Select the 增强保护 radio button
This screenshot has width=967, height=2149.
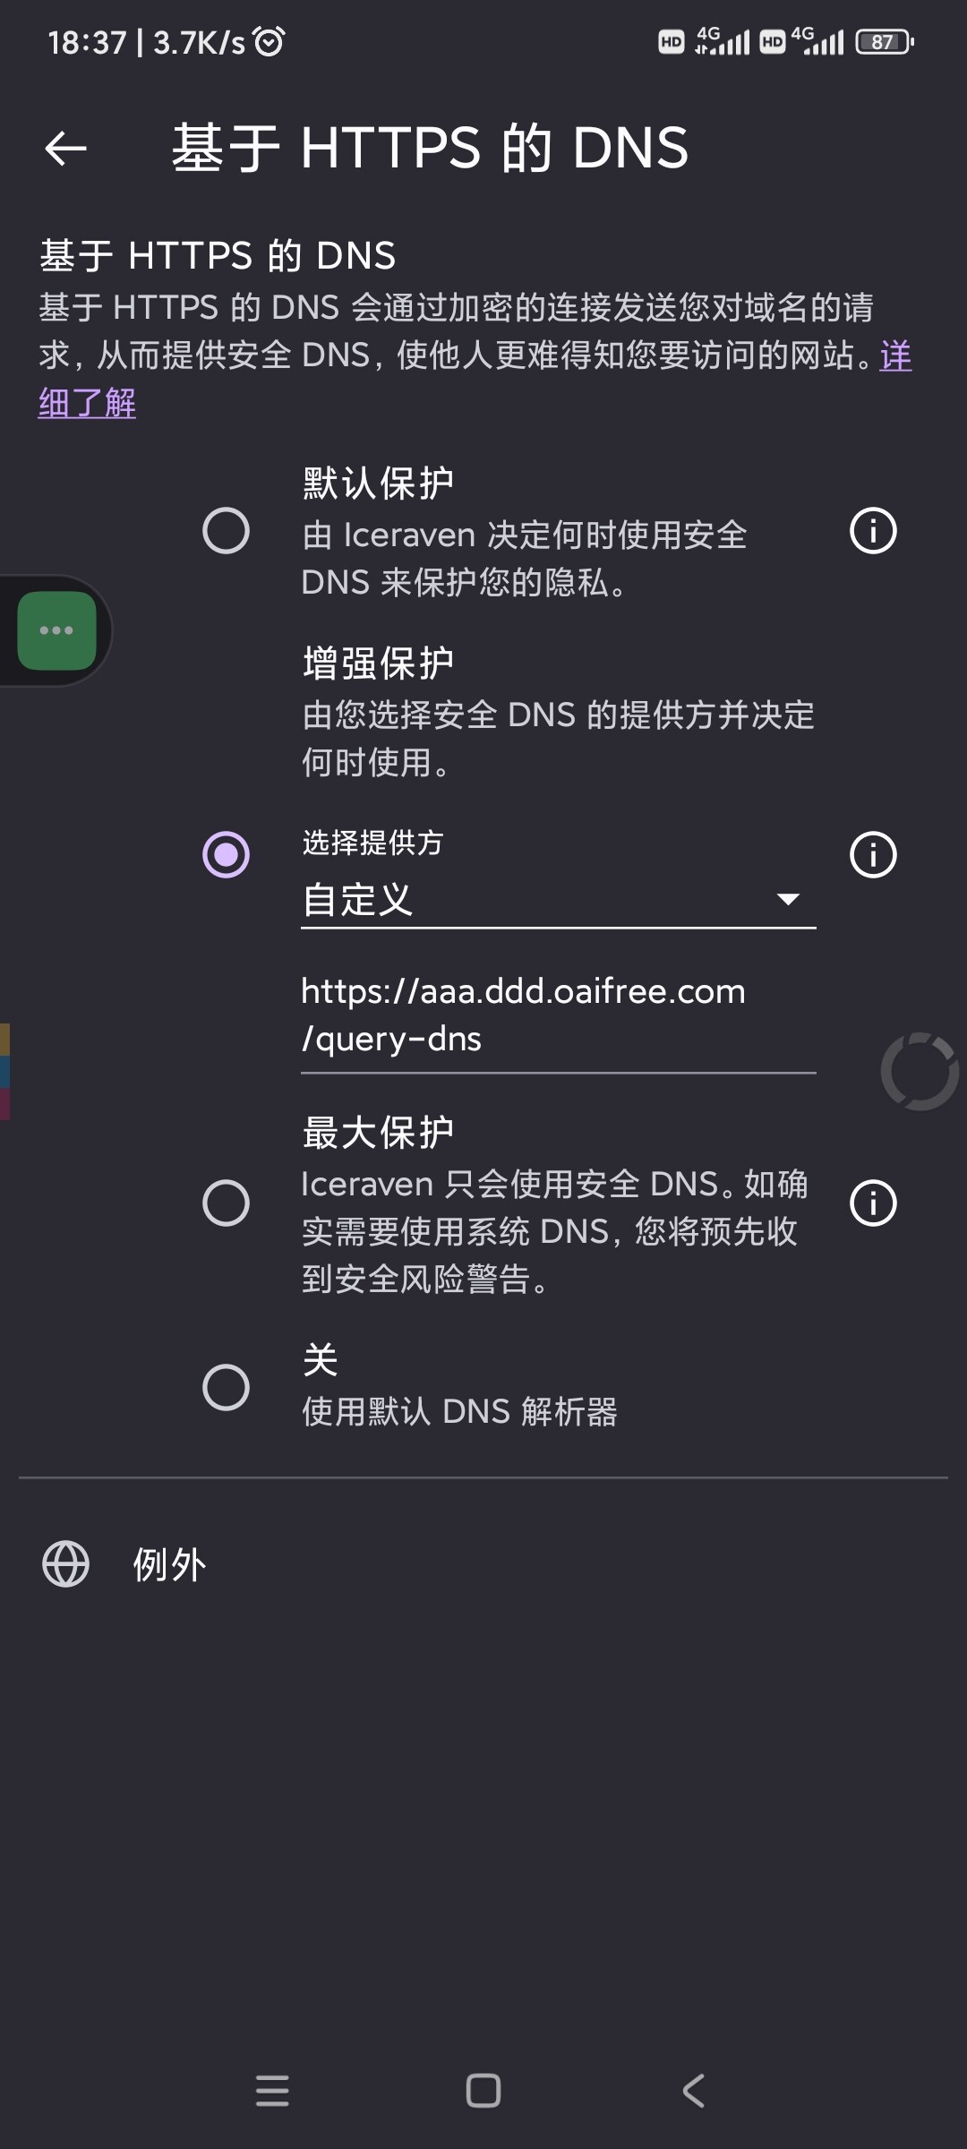(226, 854)
